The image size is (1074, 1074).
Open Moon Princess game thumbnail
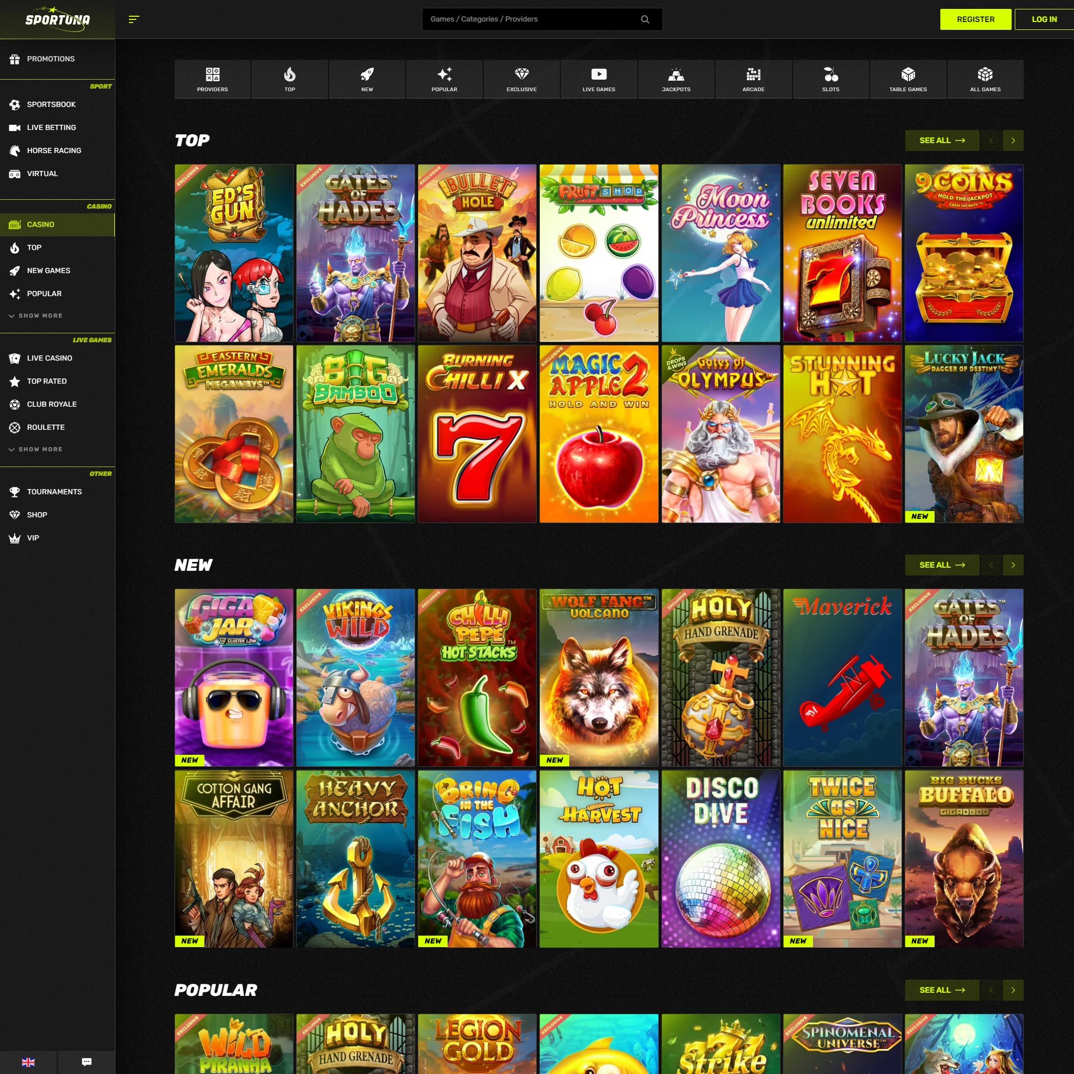click(x=720, y=253)
